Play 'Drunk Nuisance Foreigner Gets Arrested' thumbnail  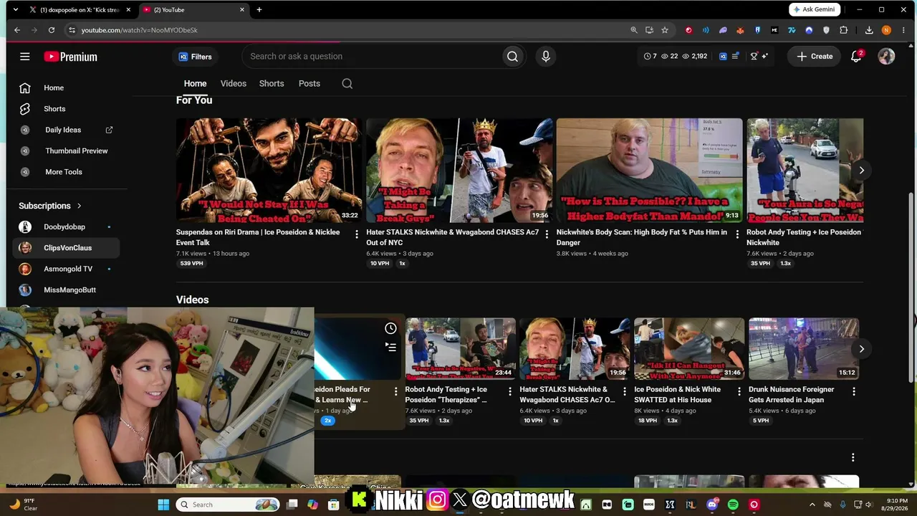(x=804, y=349)
